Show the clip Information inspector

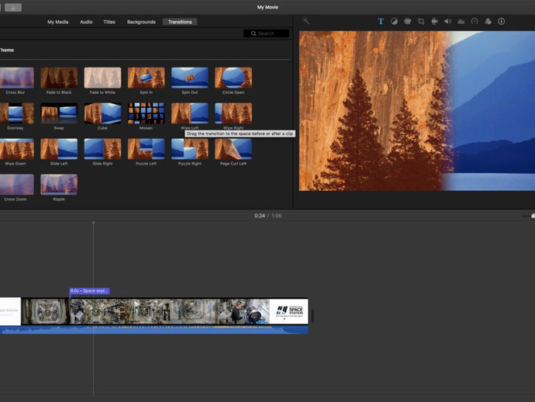pyautogui.click(x=501, y=22)
